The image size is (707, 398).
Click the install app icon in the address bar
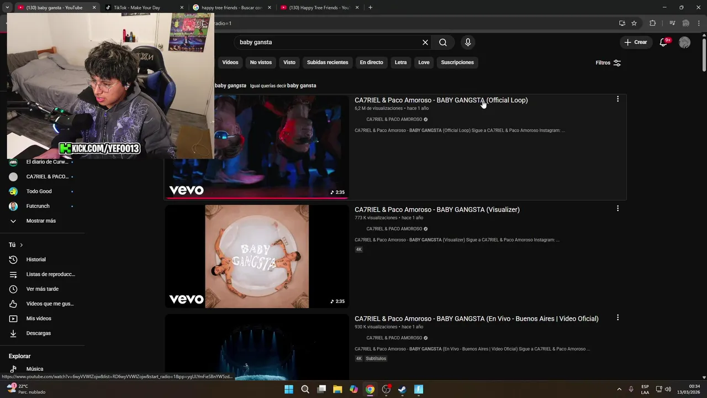pos(622,23)
